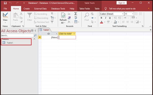Click the decrease indent icon
Image resolution: width=153 pixels, height=95 pixels.
(116, 18)
